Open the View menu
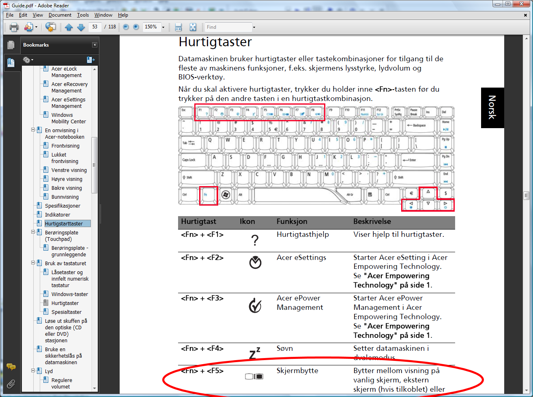Screen dimensions: 533x397 pyautogui.click(x=38, y=15)
